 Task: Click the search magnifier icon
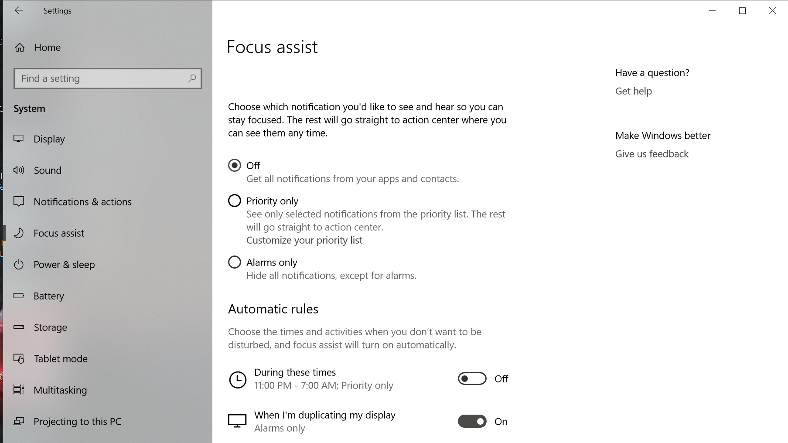click(192, 78)
